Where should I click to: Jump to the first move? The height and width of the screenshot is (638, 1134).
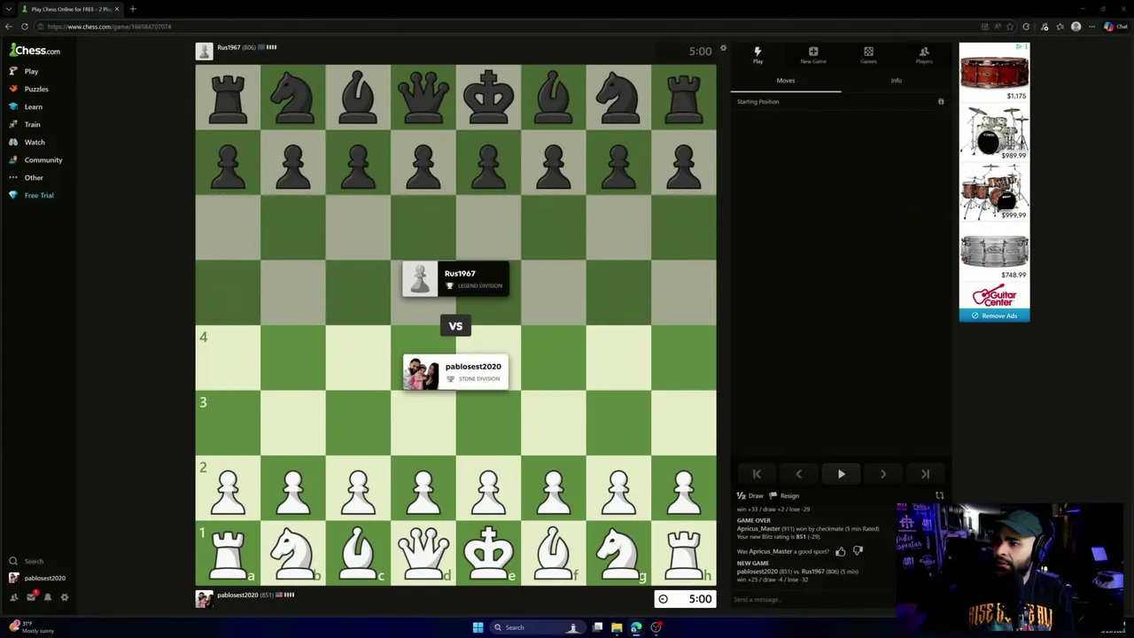757,474
